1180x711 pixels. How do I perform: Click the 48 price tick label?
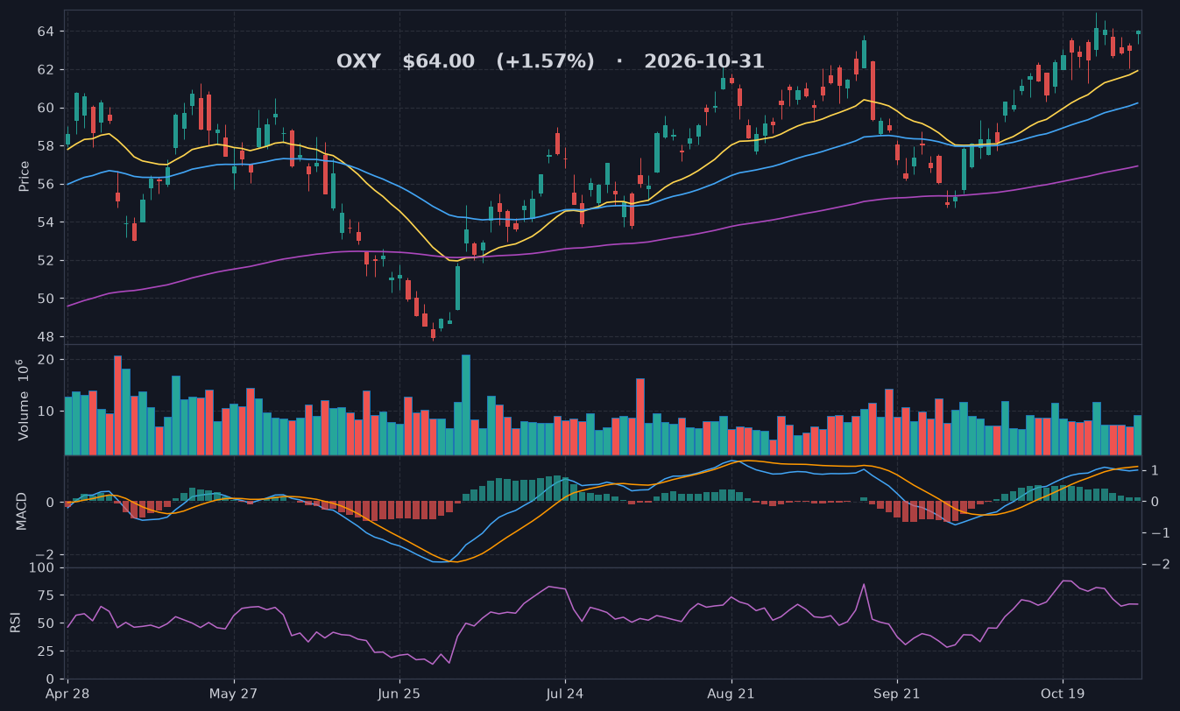click(x=46, y=337)
